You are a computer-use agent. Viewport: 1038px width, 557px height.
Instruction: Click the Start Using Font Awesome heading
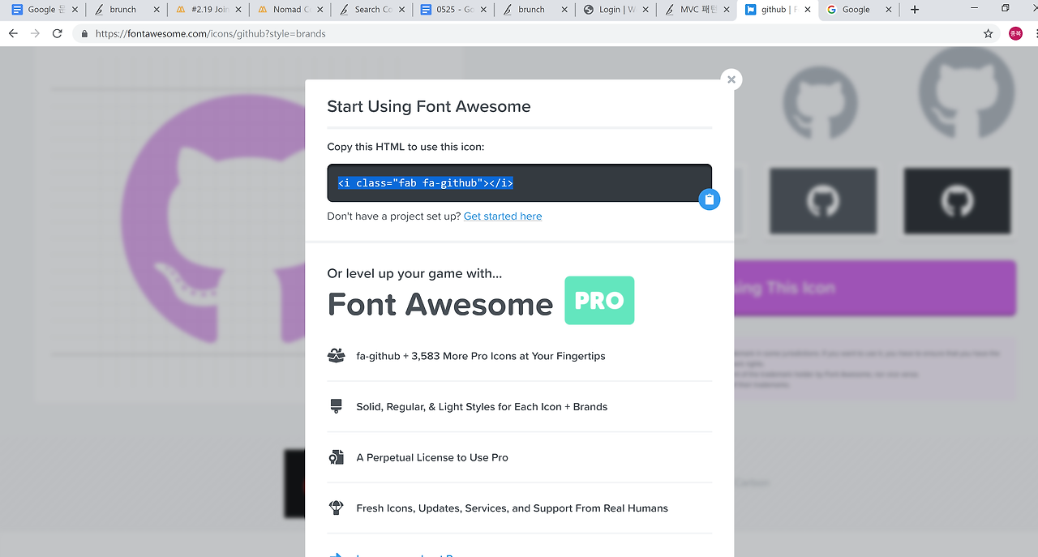(x=429, y=106)
